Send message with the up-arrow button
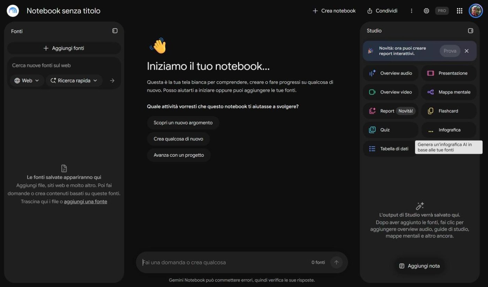Screen dimensions: 488x287 tap(336, 262)
